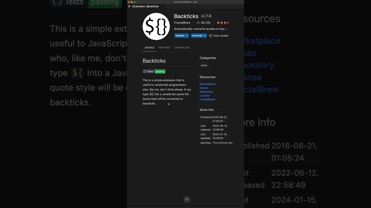Switch to the DETAILS tab
Image resolution: width=371 pixels, height=208 pixels.
click(x=150, y=48)
